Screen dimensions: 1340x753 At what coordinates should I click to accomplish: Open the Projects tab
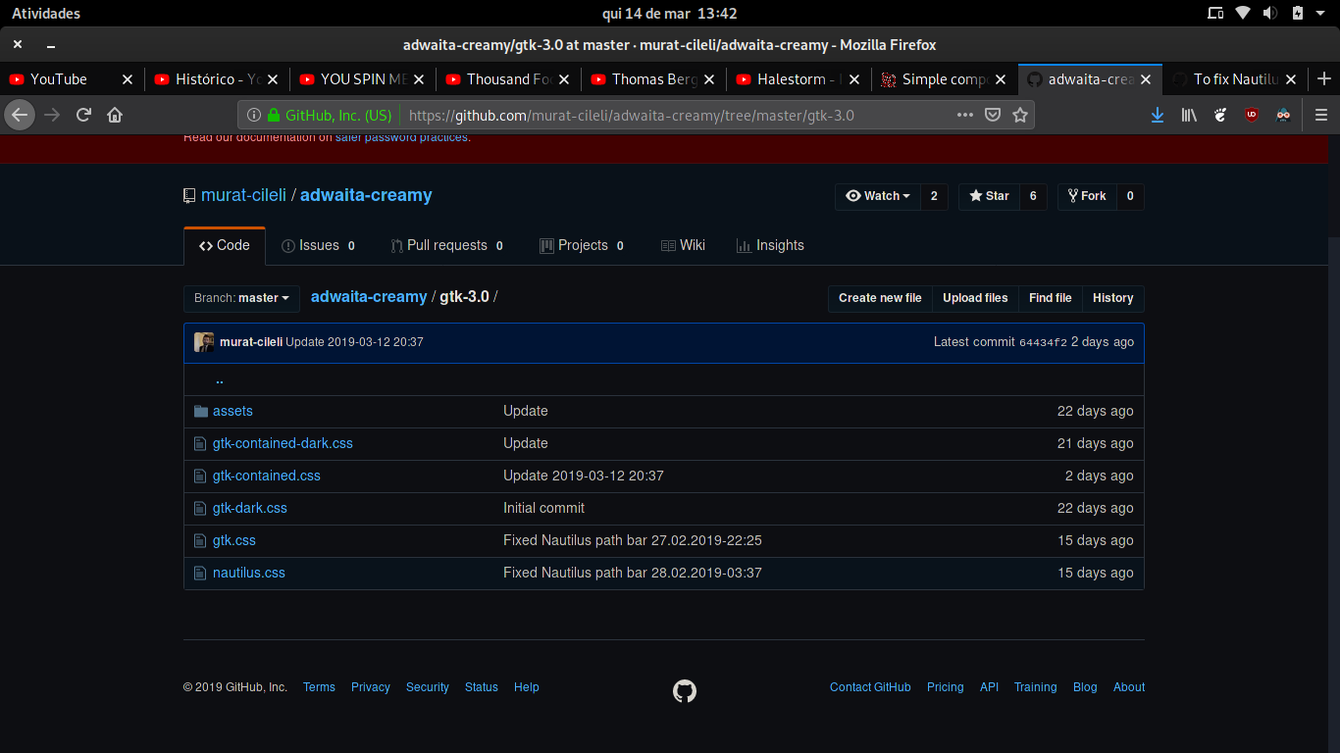click(582, 245)
